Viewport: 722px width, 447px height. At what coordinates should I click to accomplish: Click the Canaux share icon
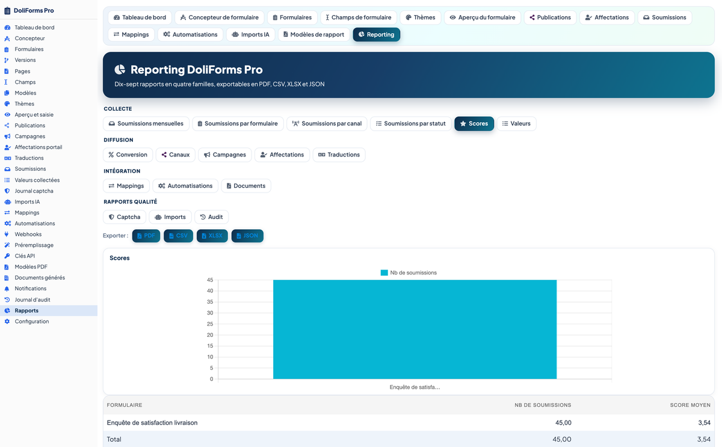click(x=164, y=155)
